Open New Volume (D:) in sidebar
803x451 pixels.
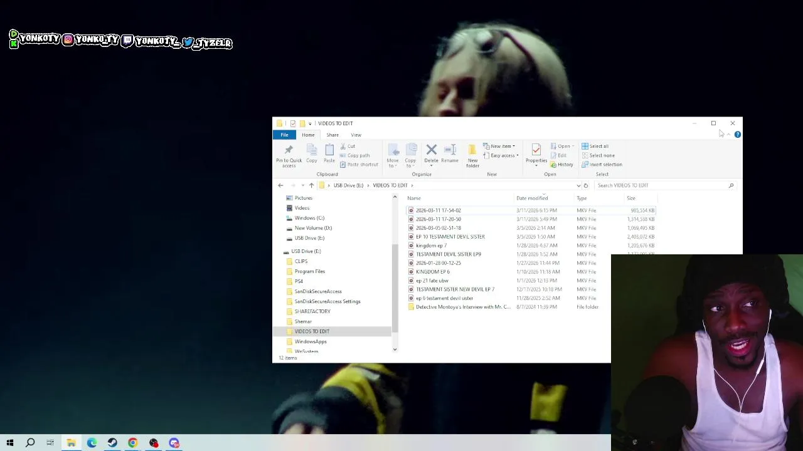tap(313, 228)
